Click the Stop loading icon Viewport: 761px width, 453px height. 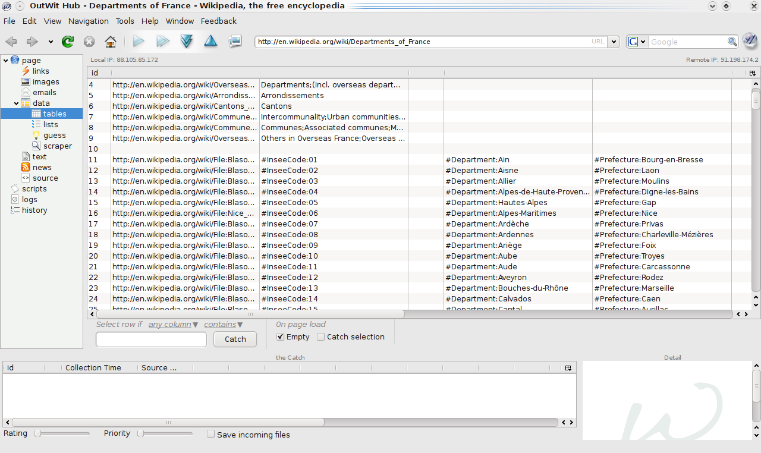tap(89, 42)
